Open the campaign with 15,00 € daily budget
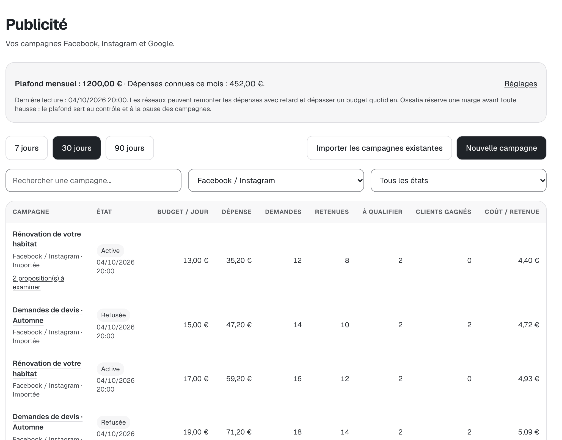The image size is (562, 440). 48,315
